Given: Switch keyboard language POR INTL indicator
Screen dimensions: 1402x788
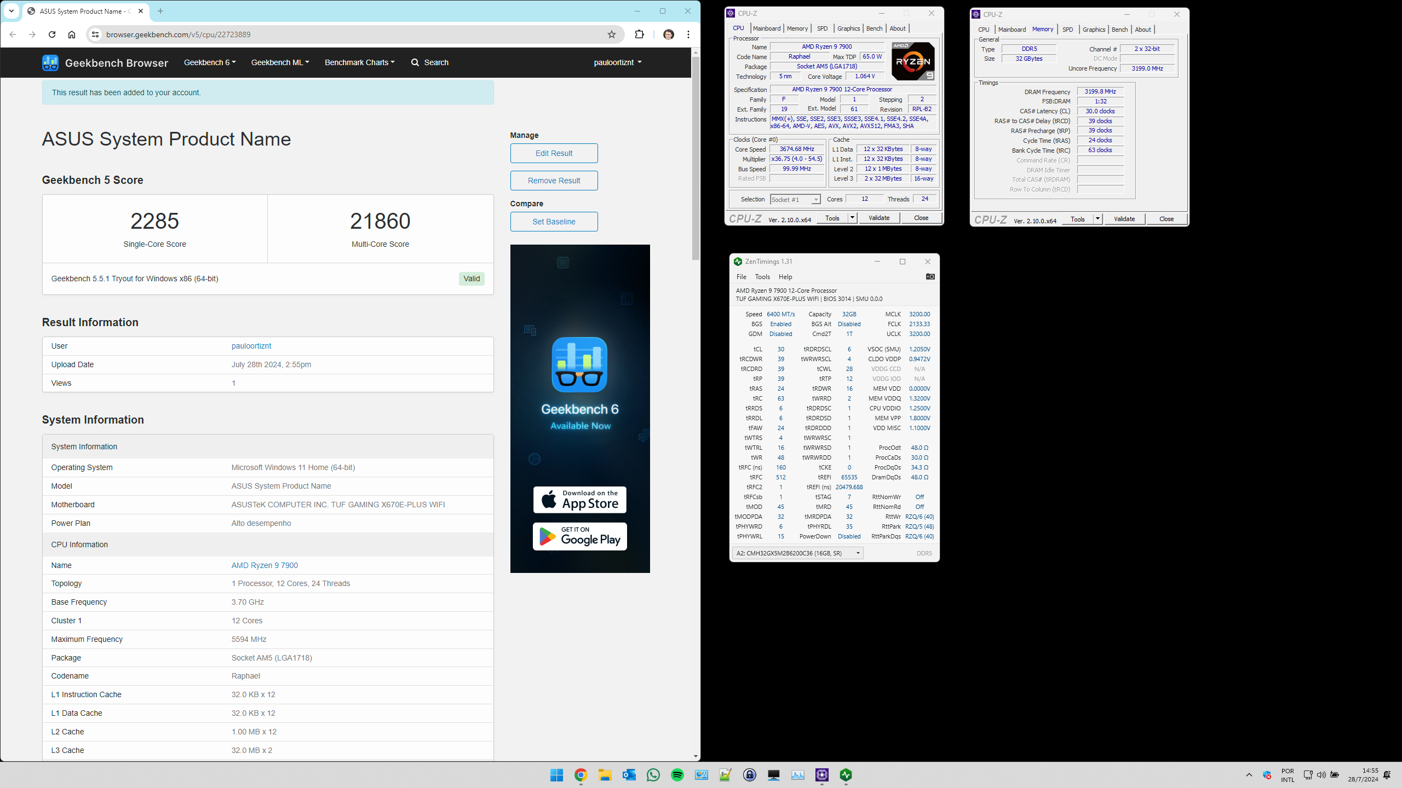Looking at the screenshot, I should click(1288, 775).
